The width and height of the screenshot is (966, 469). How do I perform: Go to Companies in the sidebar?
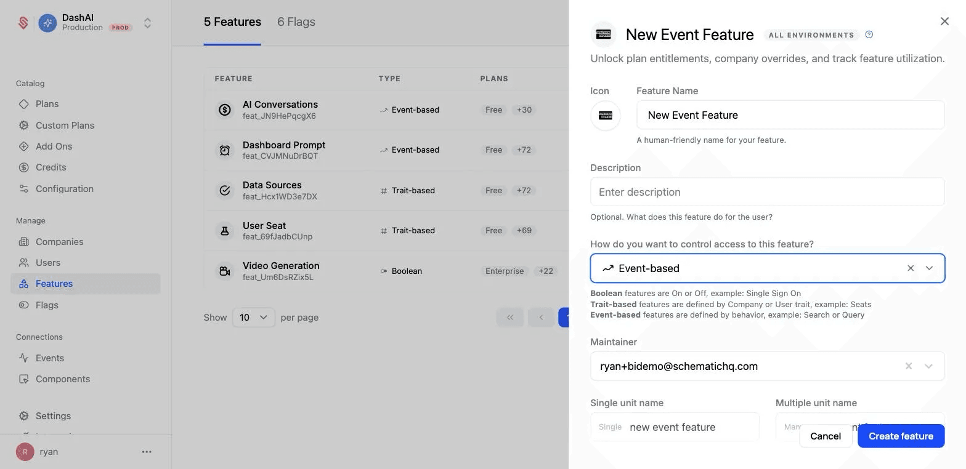click(86, 242)
